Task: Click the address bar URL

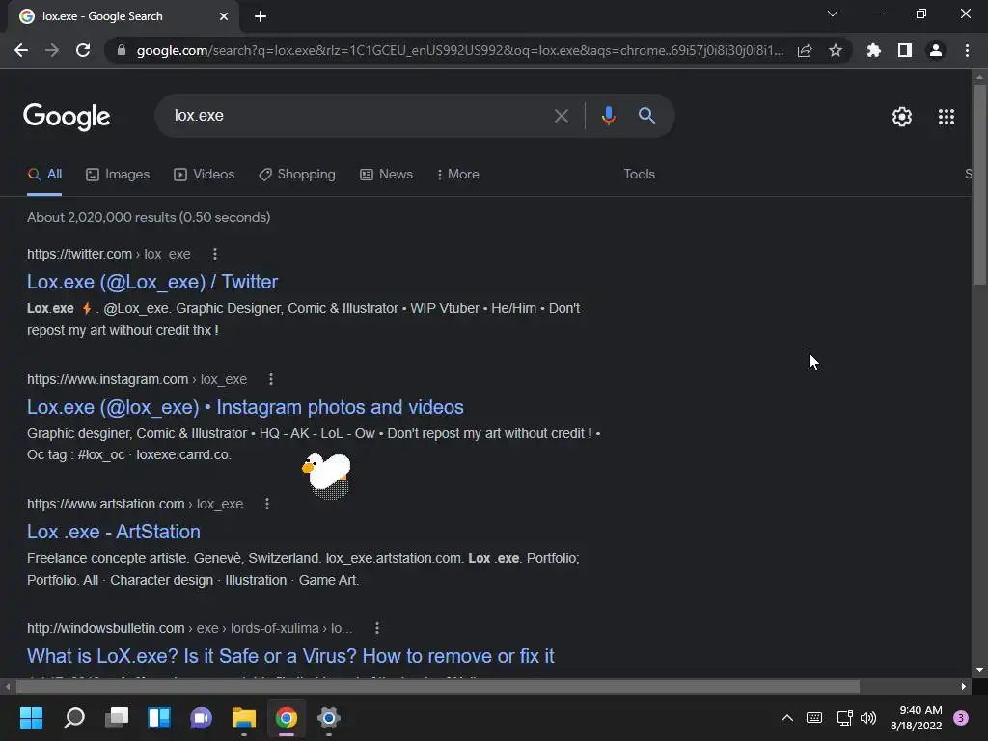Action: [x=460, y=50]
